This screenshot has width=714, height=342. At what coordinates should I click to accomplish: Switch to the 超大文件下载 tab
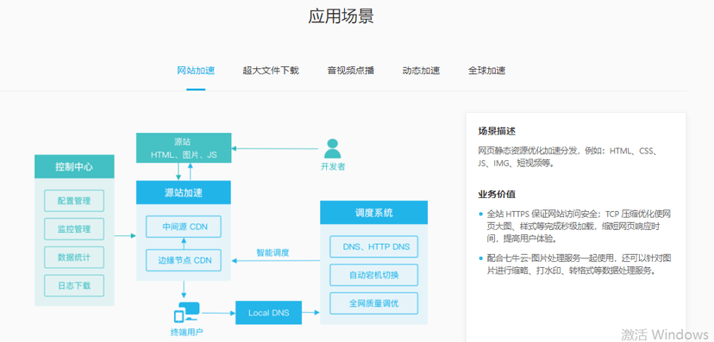coord(271,71)
